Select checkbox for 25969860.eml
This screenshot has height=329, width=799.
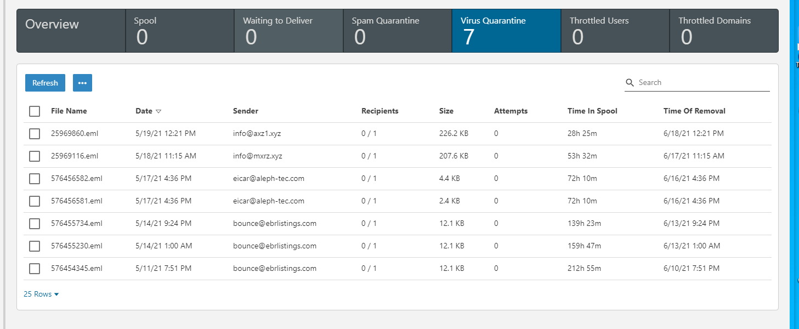tap(35, 134)
